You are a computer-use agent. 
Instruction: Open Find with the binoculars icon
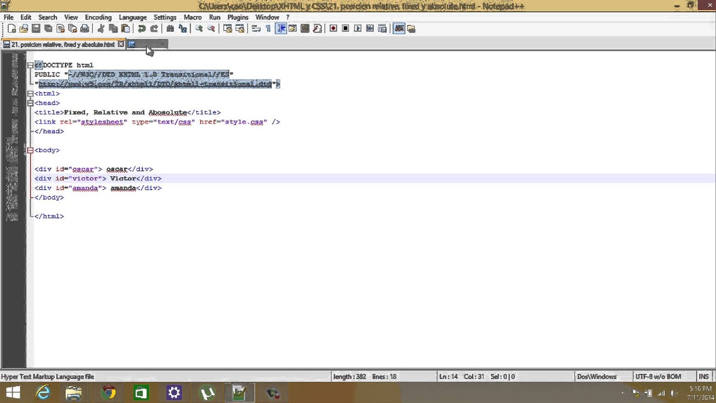pos(170,29)
